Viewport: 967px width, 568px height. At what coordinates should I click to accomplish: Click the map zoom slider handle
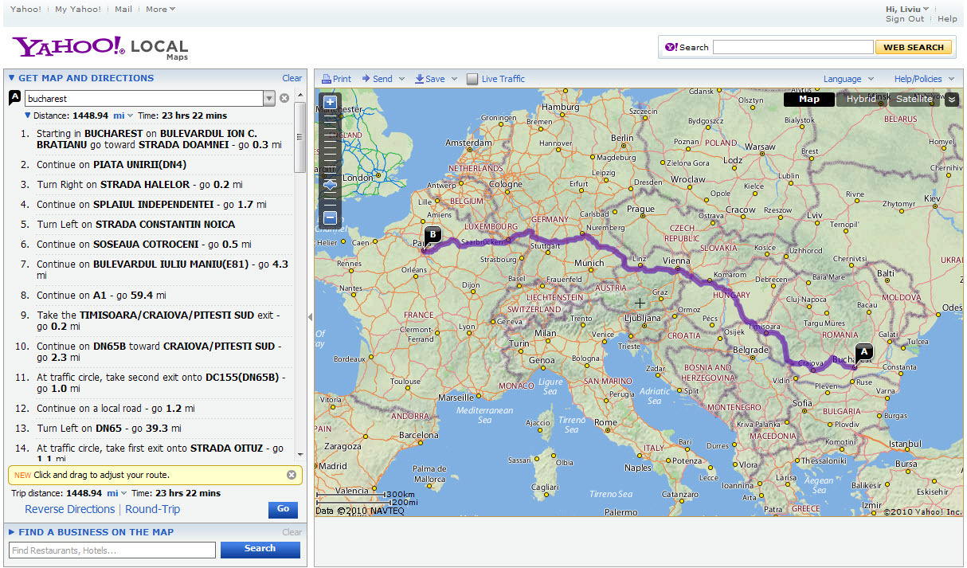330,184
